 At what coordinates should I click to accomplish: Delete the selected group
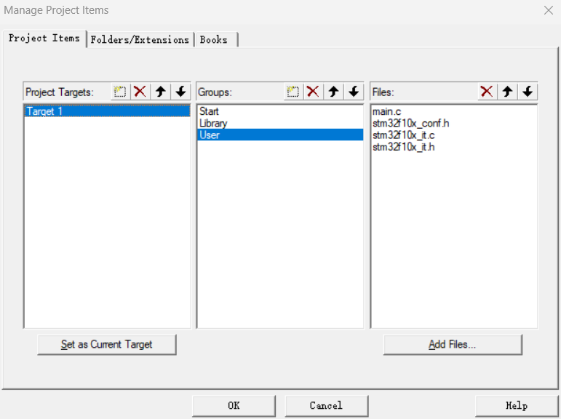[x=313, y=92]
